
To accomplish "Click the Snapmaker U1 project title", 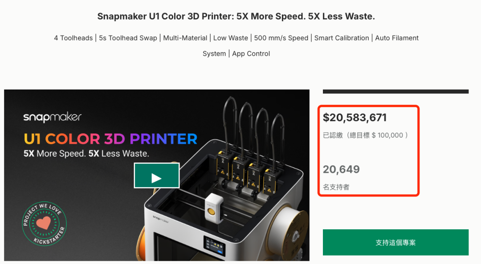I will (236, 16).
